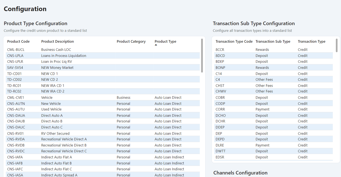Image resolution: width=341 pixels, height=177 pixels.
Task: Click the sort arrow under Product Type
Action: click(x=156, y=45)
